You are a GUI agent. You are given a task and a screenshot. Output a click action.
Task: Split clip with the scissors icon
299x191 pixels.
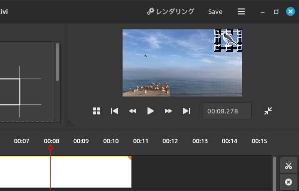point(289,165)
